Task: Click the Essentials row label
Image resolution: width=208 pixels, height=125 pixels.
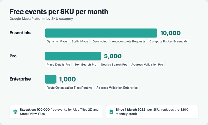Action: point(20,33)
